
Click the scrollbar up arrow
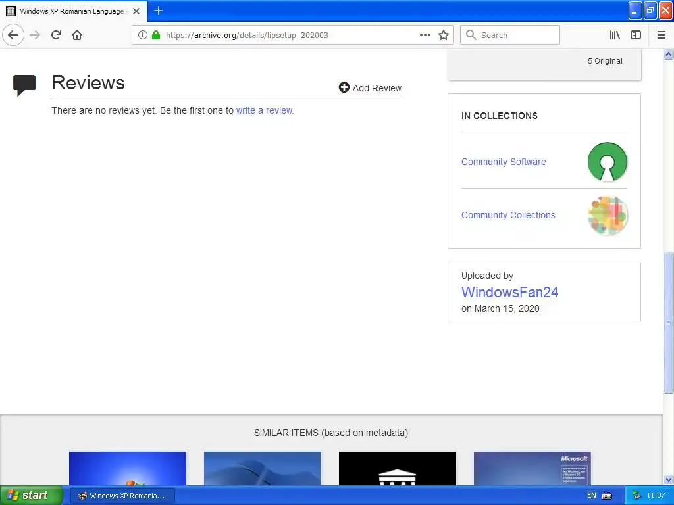coord(669,54)
